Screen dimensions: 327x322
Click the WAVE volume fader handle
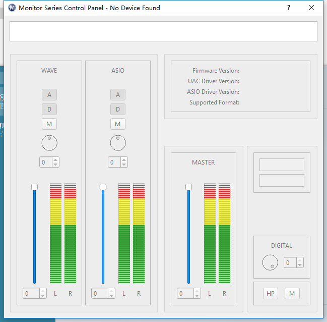pyautogui.click(x=34, y=187)
